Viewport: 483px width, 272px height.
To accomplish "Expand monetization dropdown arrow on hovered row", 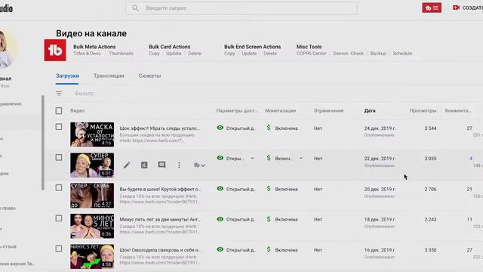I will click(301, 159).
